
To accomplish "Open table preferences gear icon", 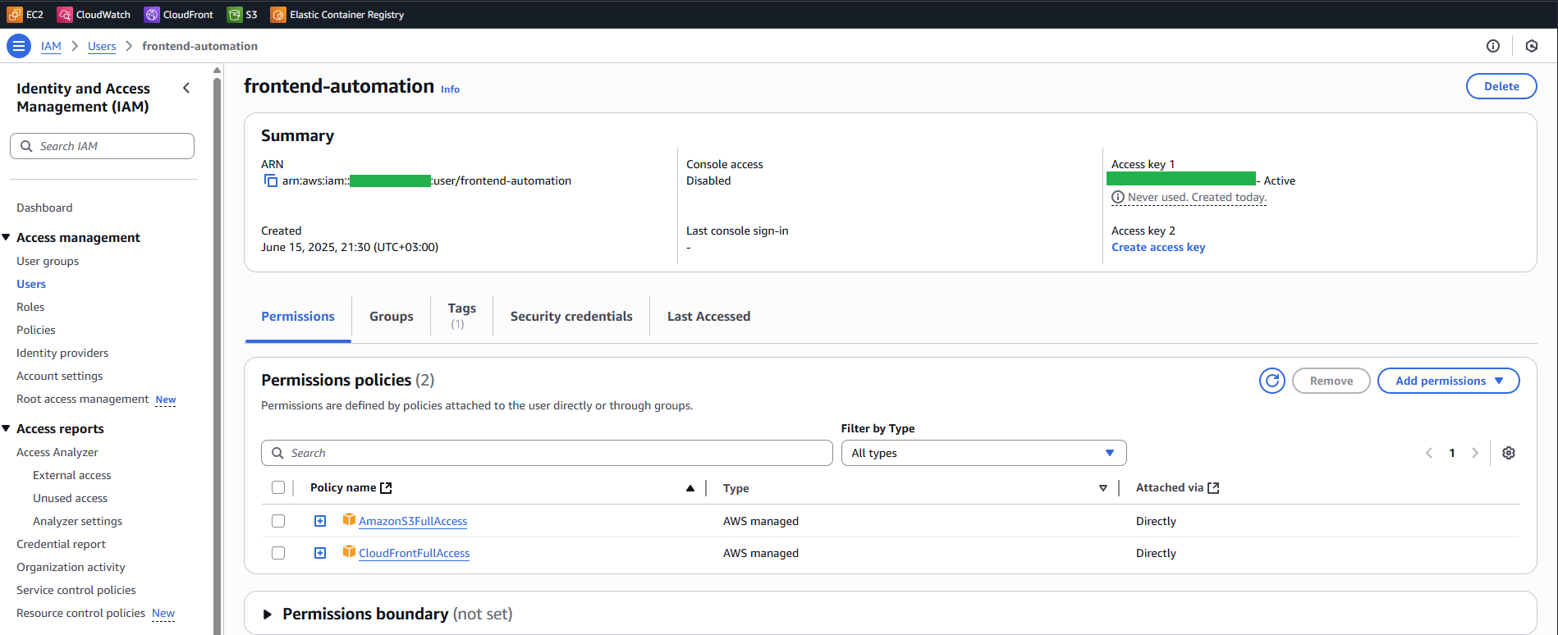I will (1509, 453).
